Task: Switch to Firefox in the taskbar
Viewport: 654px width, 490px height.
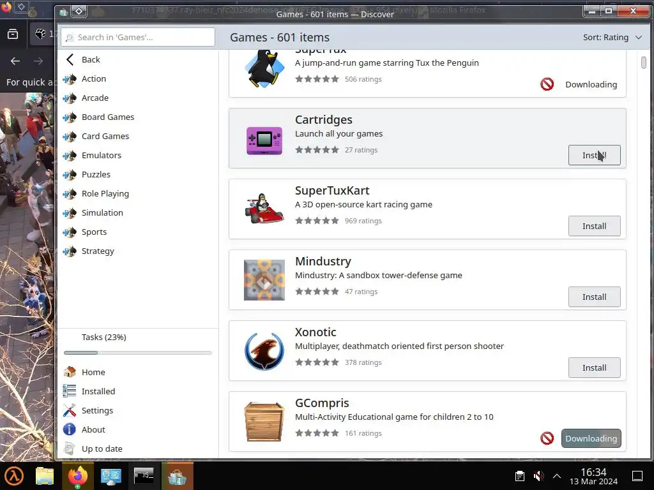Action: [x=77, y=476]
